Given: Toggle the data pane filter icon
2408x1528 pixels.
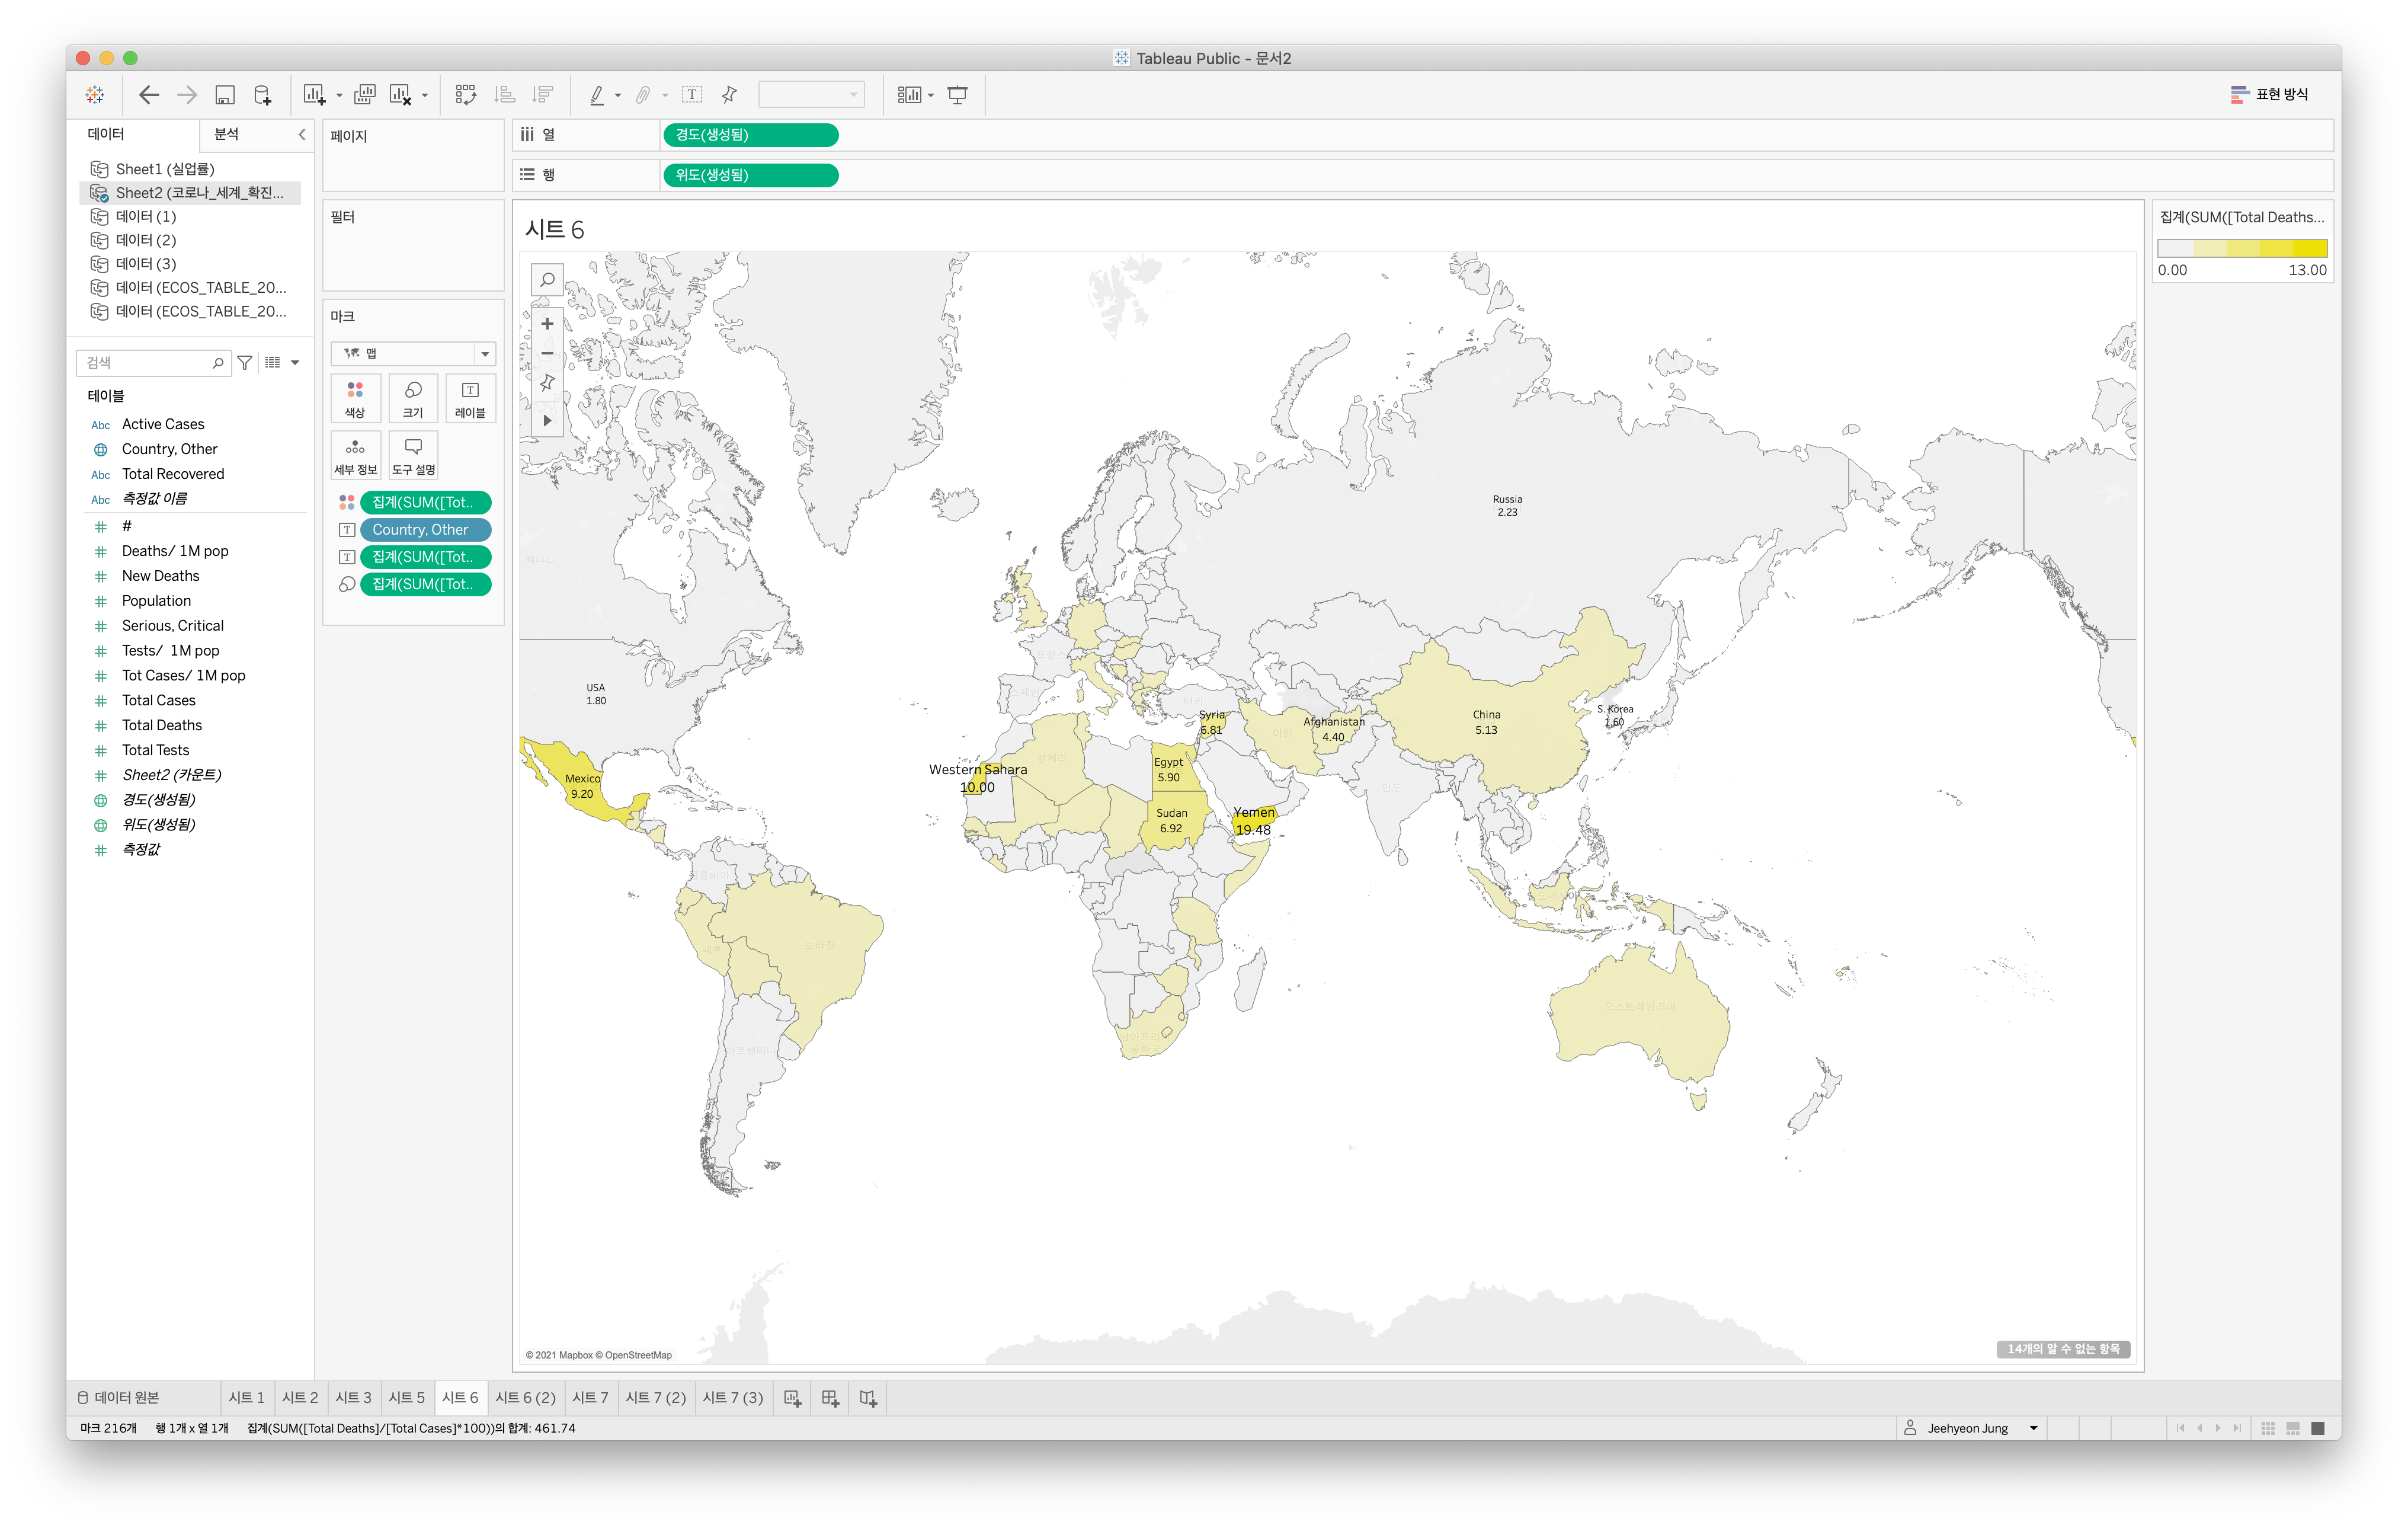Looking at the screenshot, I should click(245, 362).
